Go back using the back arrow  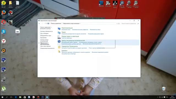point(39,24)
